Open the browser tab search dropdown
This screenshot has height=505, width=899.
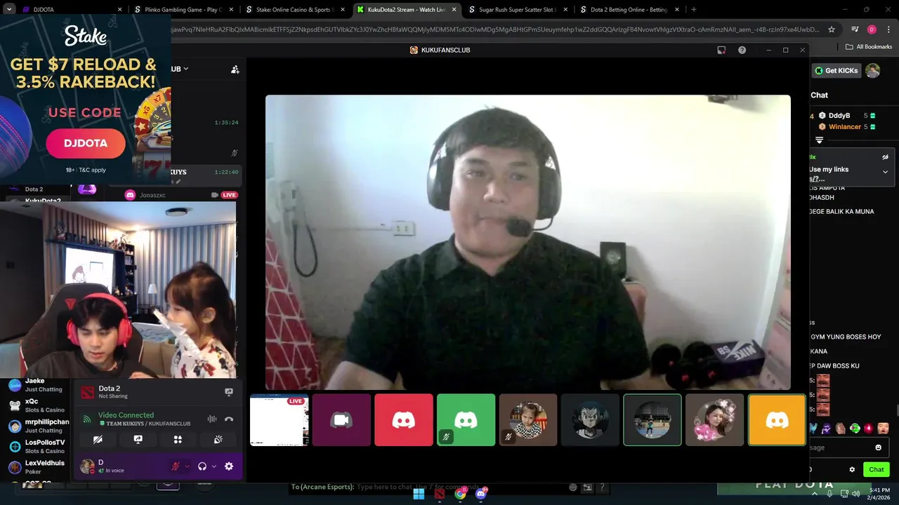[9, 10]
